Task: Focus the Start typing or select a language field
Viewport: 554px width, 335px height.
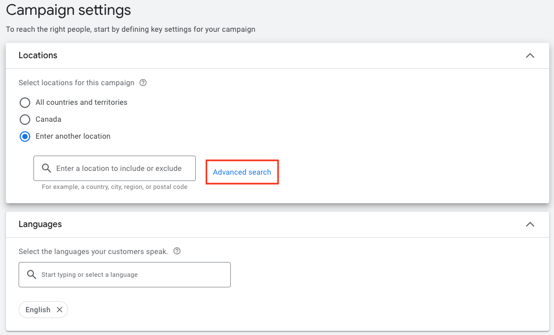Action: click(x=133, y=275)
